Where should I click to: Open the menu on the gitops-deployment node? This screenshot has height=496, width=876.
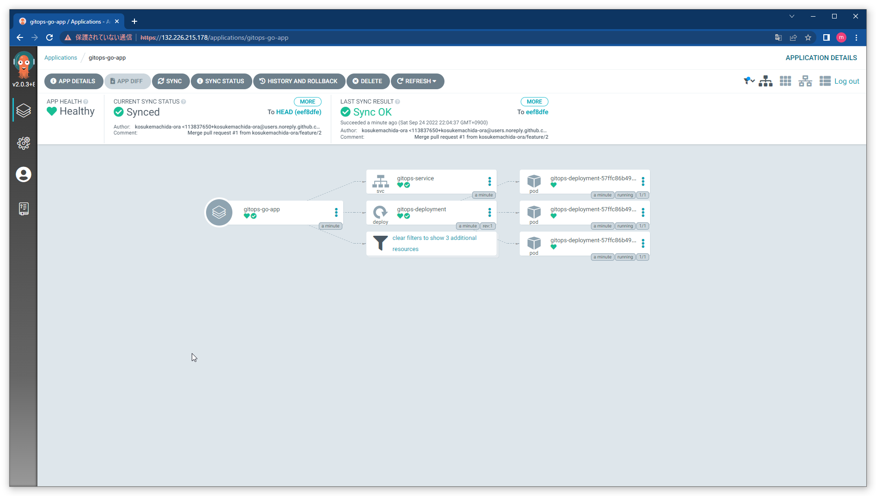click(x=489, y=212)
